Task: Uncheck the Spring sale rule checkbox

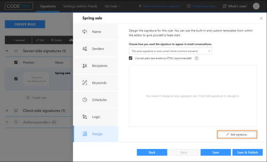Action: click(16, 79)
